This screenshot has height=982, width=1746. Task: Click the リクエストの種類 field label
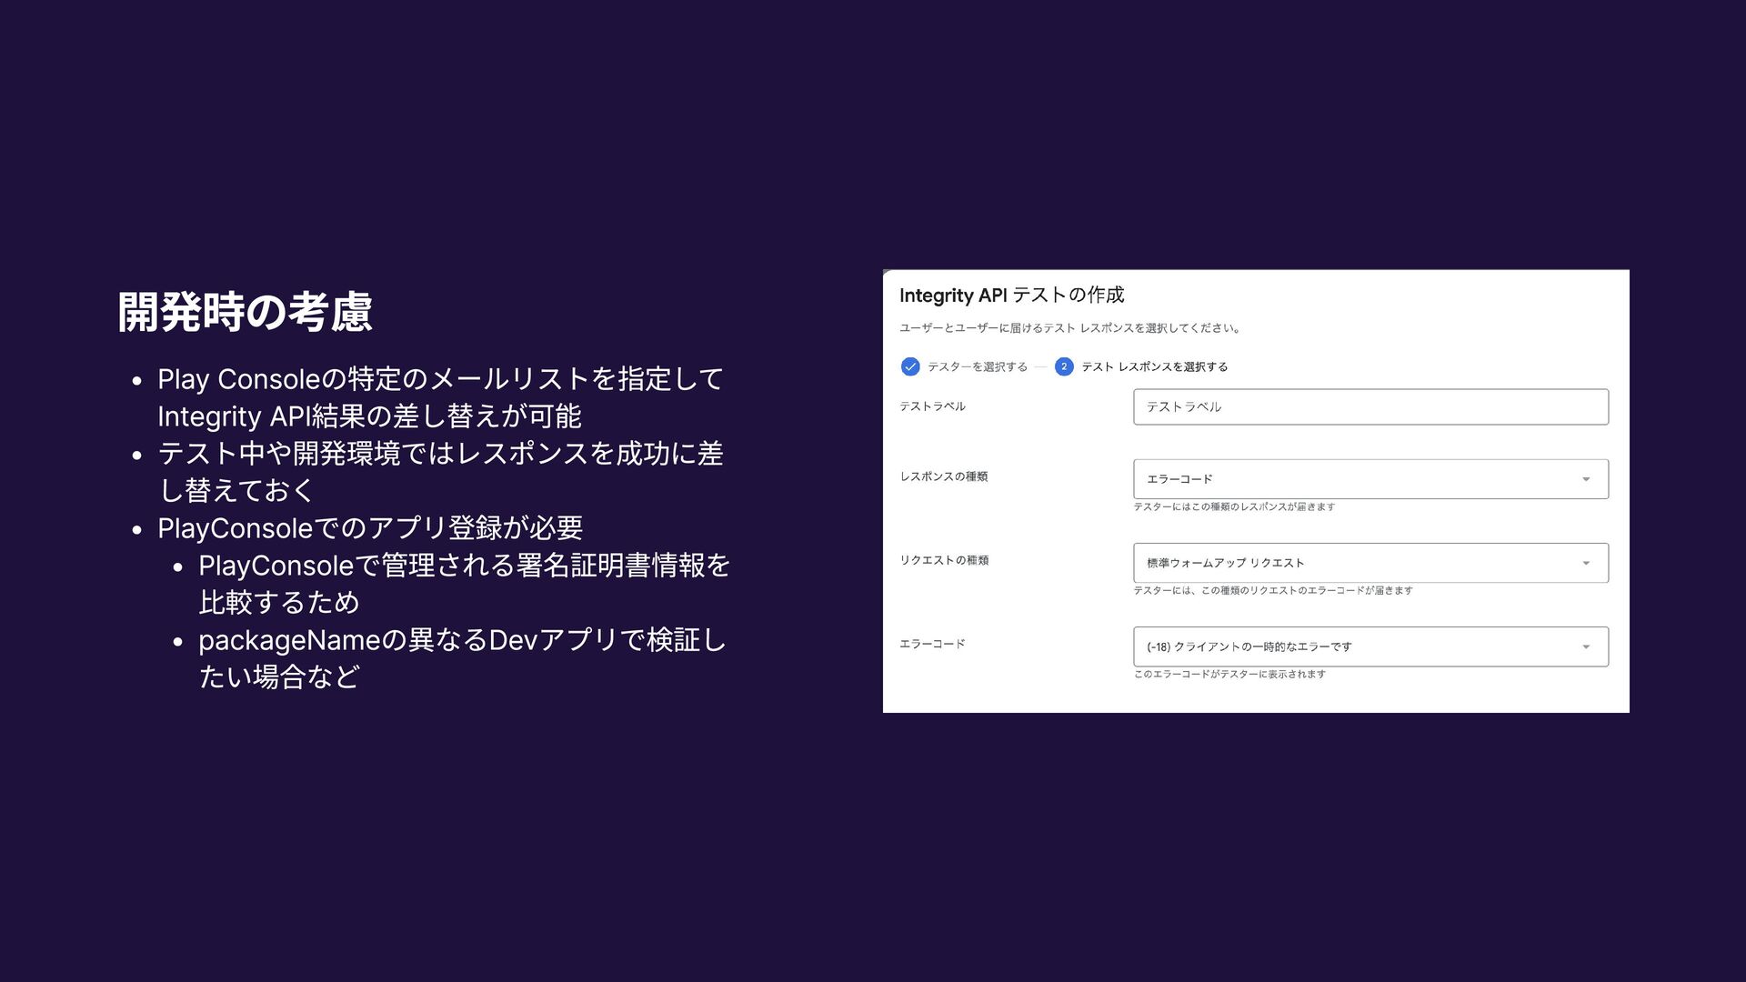coord(944,560)
